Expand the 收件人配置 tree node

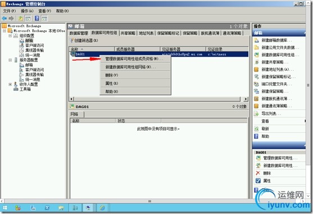10,84
